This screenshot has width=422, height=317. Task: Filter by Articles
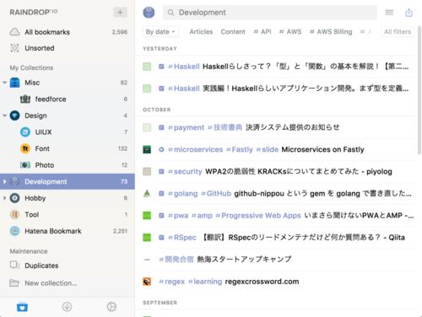click(201, 32)
